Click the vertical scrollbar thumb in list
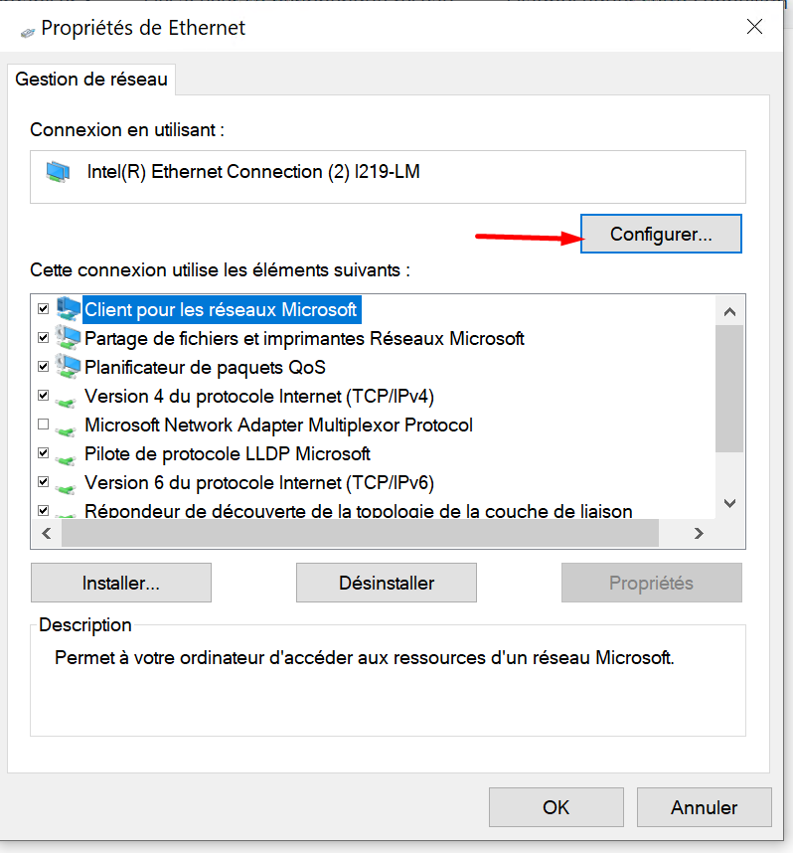Viewport: 793px width, 853px height. click(730, 389)
